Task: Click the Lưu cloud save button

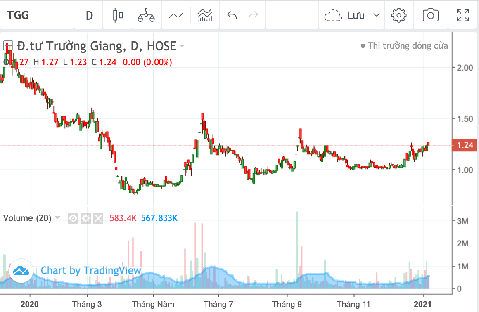Action: coord(345,16)
